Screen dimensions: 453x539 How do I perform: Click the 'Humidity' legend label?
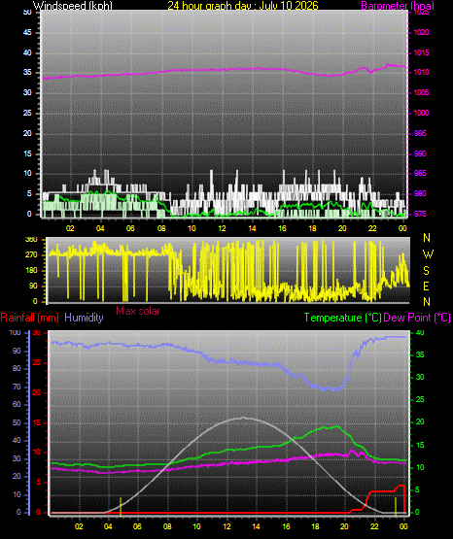(84, 318)
